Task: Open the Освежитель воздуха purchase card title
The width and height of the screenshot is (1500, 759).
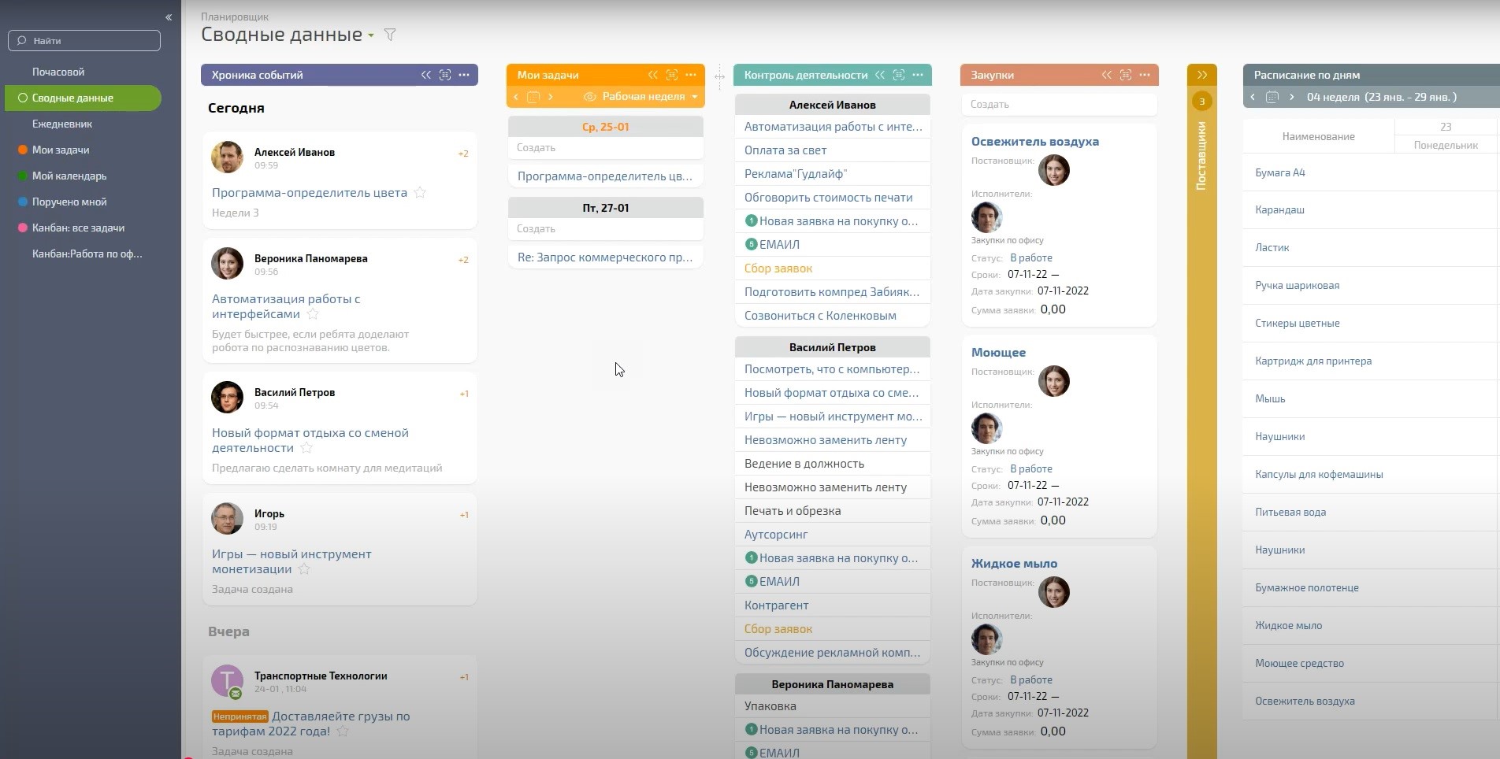Action: tap(1034, 142)
